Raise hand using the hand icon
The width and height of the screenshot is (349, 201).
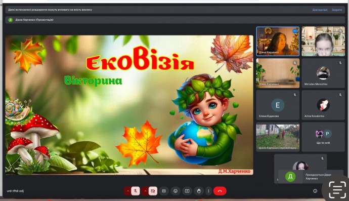[199, 191]
